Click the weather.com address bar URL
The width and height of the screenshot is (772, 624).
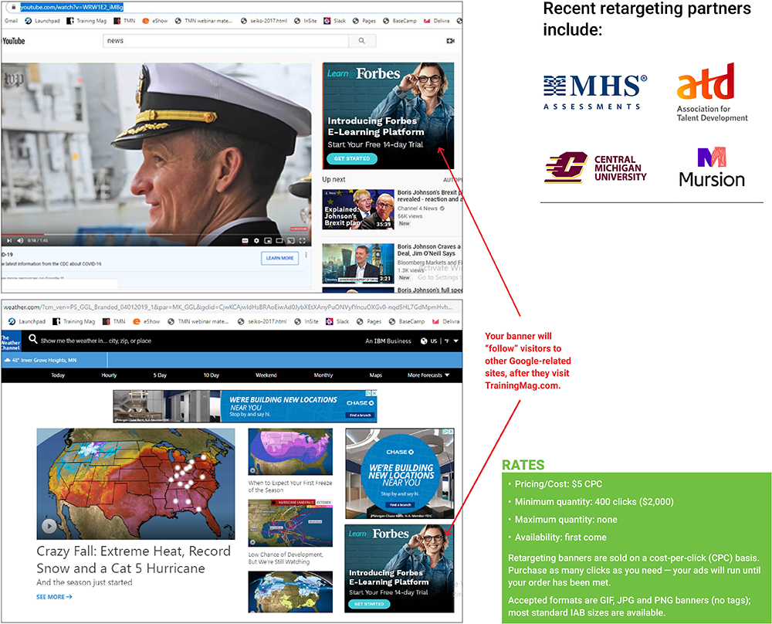click(228, 307)
